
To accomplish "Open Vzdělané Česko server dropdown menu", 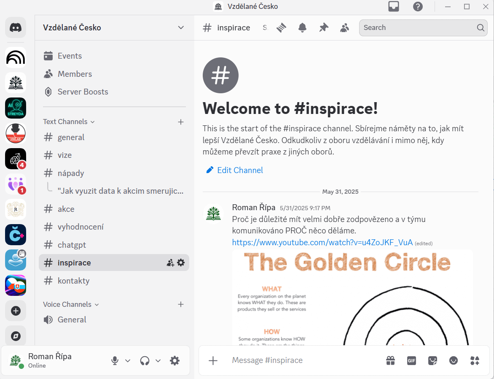I will pos(114,27).
